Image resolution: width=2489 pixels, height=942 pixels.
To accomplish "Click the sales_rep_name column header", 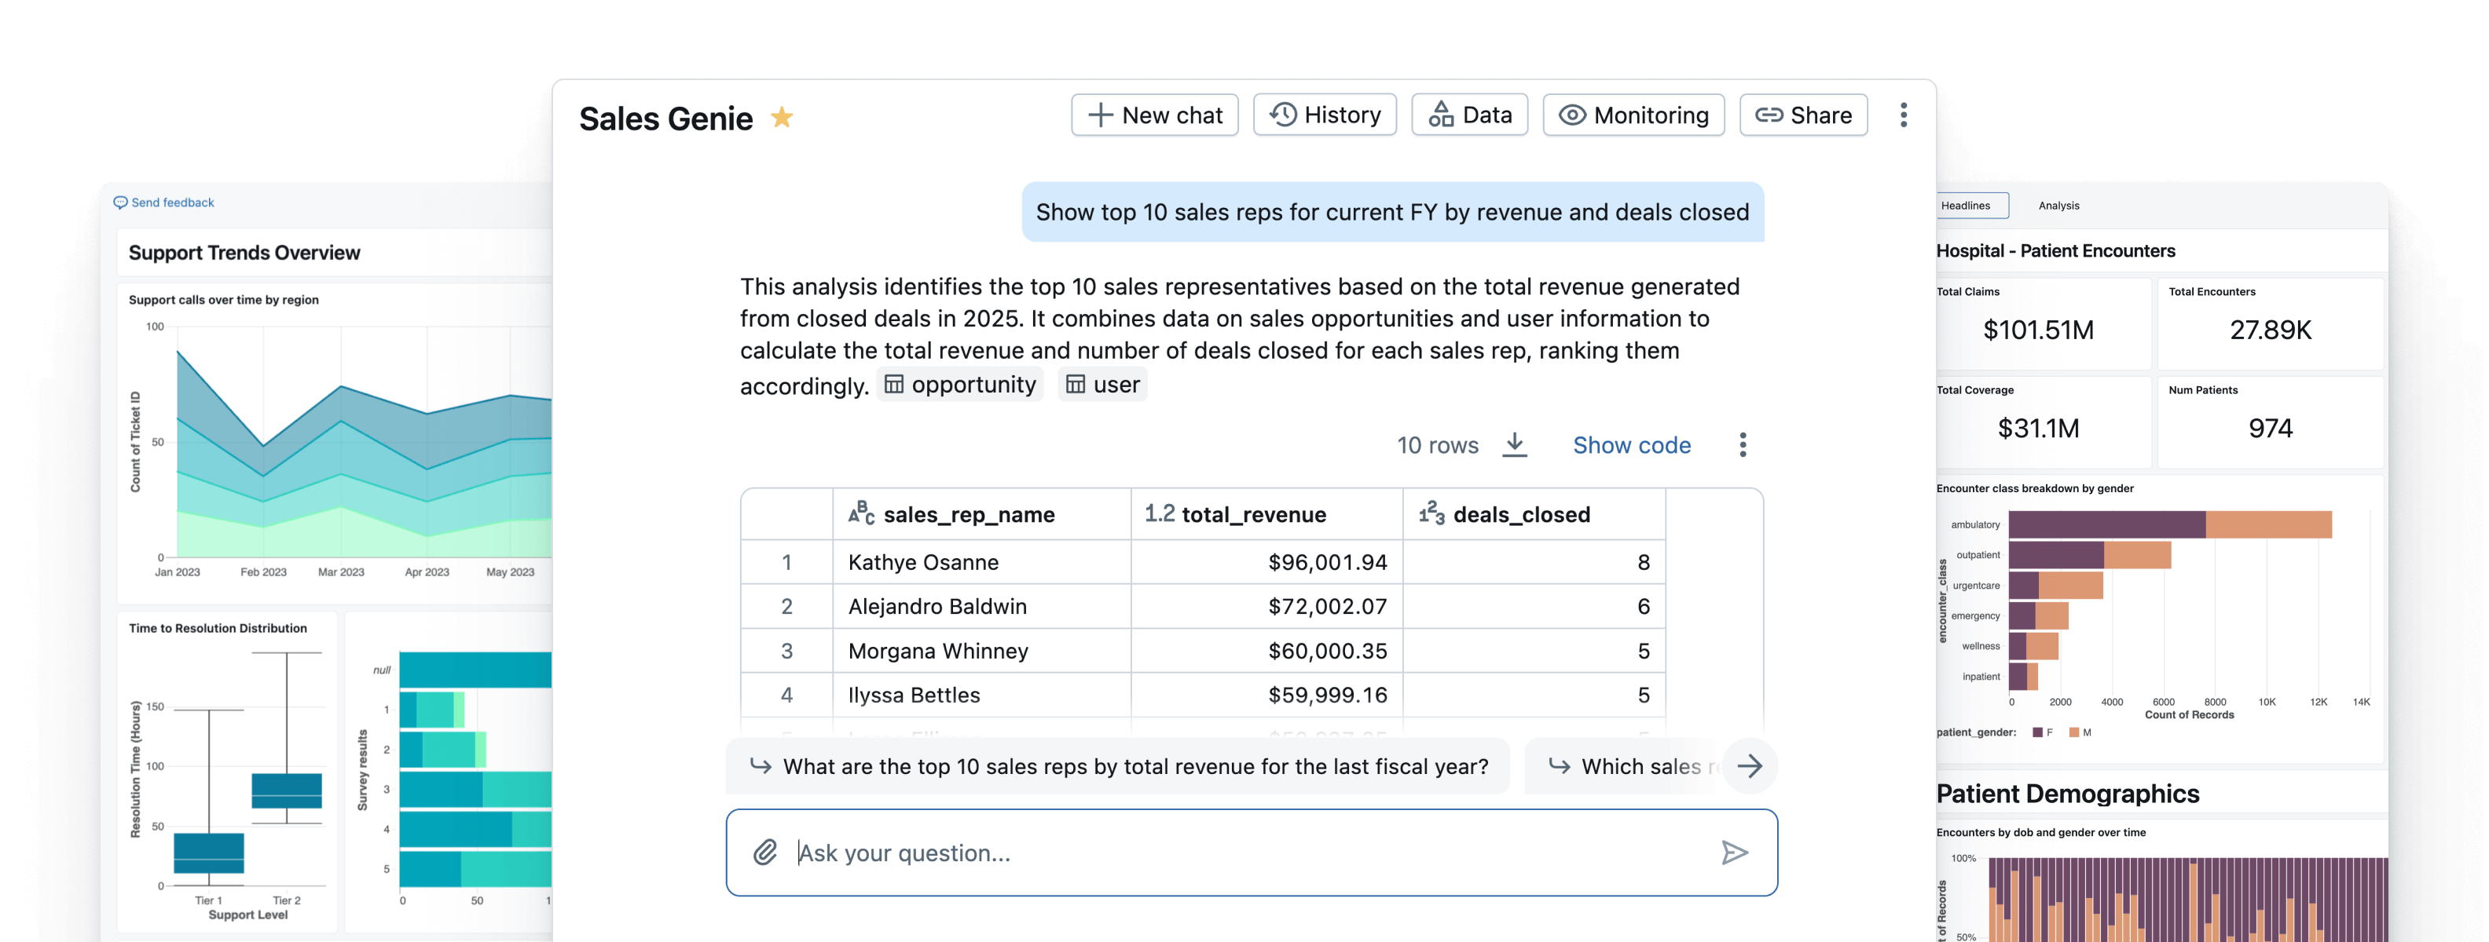I will (x=981, y=514).
